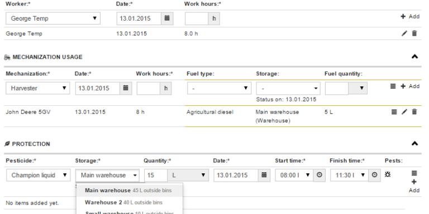429x214 pixels.
Task: Choose Main warehouse 45 L option
Action: tap(129, 191)
